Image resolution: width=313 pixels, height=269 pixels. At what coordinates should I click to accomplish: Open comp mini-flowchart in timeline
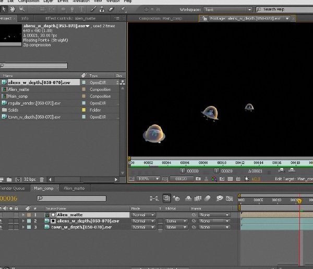[x=154, y=198]
